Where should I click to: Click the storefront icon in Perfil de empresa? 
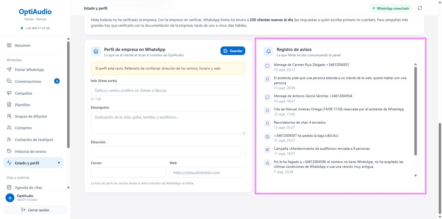pyautogui.click(x=96, y=52)
